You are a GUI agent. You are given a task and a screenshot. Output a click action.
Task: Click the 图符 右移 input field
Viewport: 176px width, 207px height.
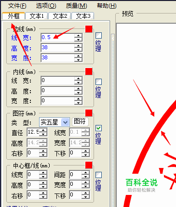(33, 152)
